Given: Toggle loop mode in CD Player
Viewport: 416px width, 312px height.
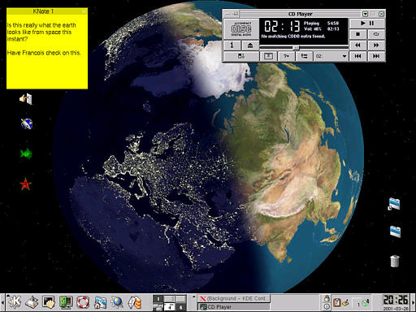Looking at the screenshot, I should click(x=376, y=34).
